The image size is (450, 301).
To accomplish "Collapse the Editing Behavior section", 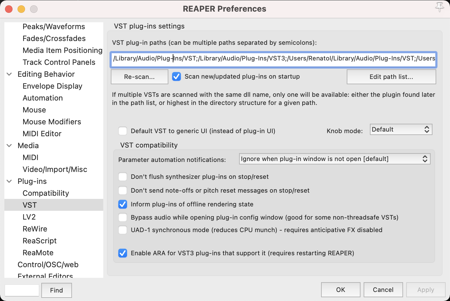I will tap(9, 74).
